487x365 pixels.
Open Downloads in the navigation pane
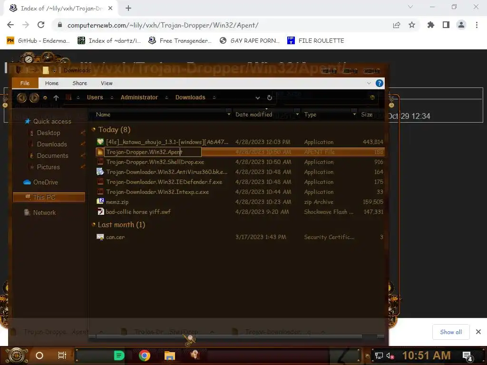(x=51, y=144)
